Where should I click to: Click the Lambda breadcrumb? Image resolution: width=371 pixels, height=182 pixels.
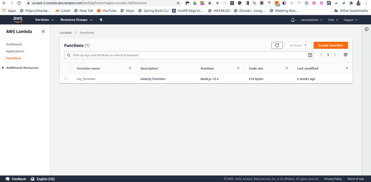[x=66, y=32]
